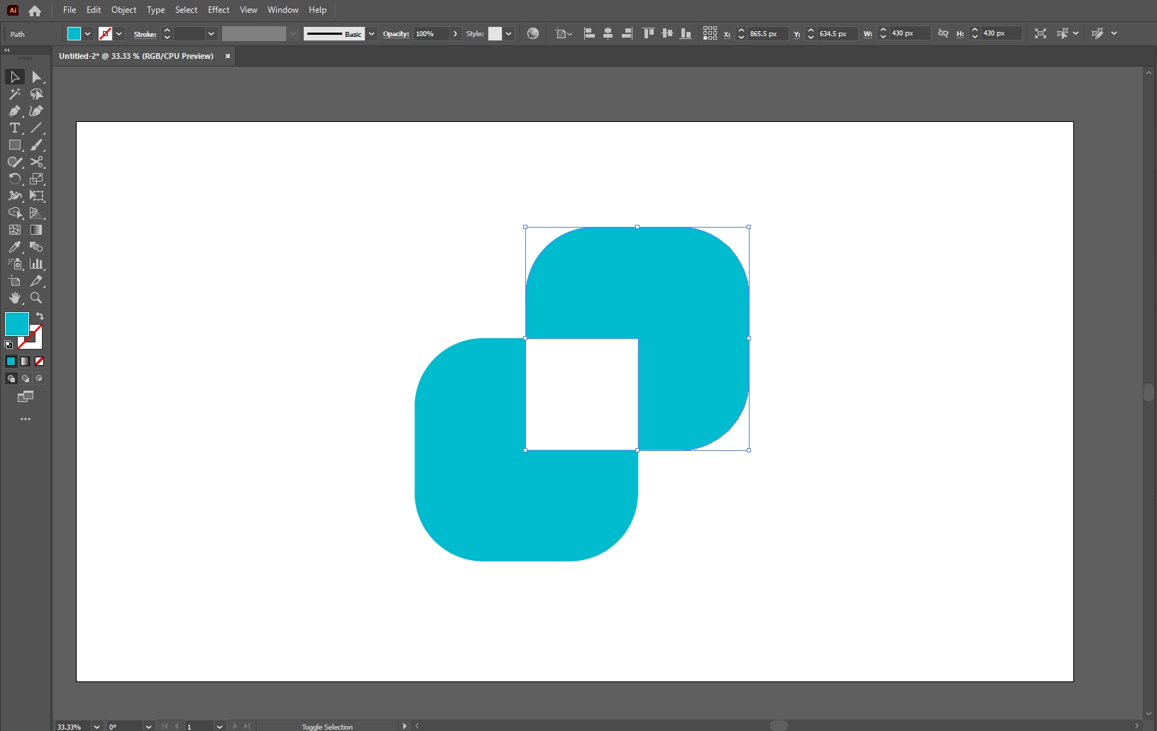Click the Opacity label link
Viewport: 1157px width, 731px height.
[x=396, y=33]
